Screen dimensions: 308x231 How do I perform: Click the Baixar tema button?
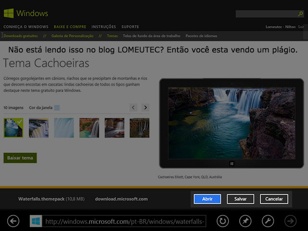point(20,158)
